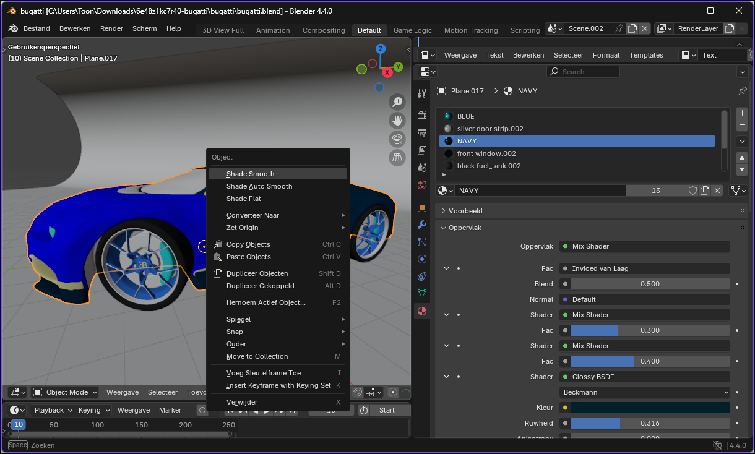Select the Object Constraints properties tab

(x=422, y=276)
